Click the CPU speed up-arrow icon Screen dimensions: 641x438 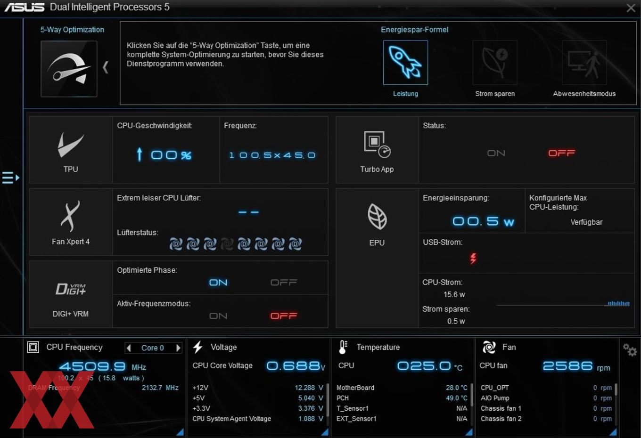pos(139,154)
